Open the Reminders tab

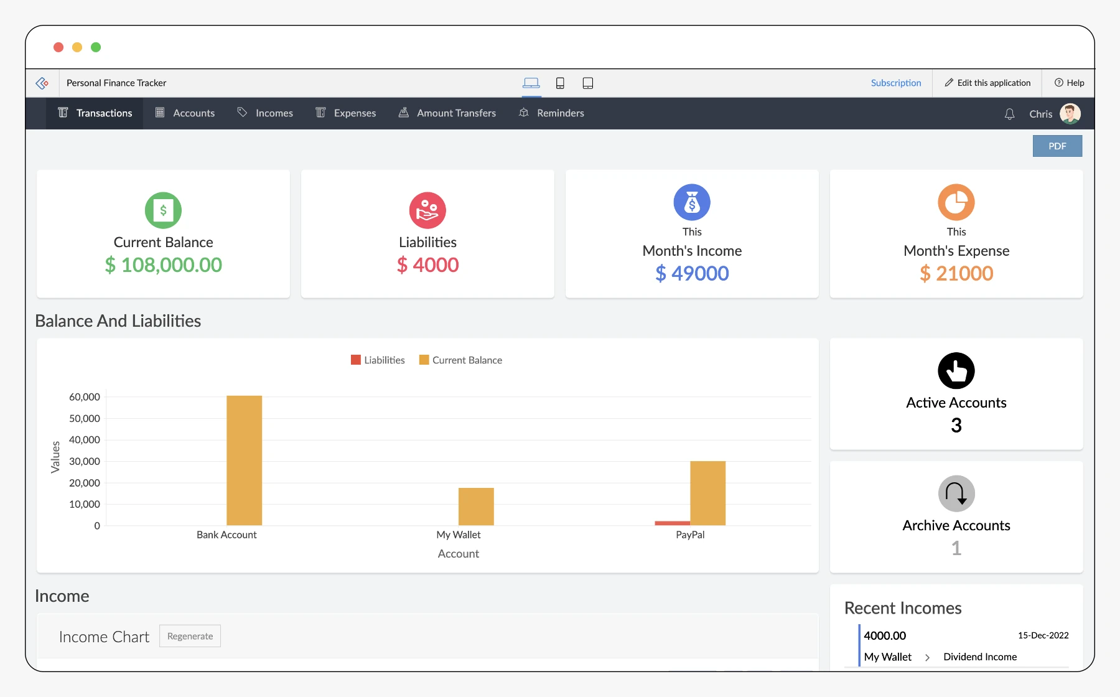[552, 113]
